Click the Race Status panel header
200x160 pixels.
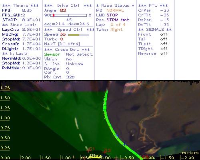point(115,6)
